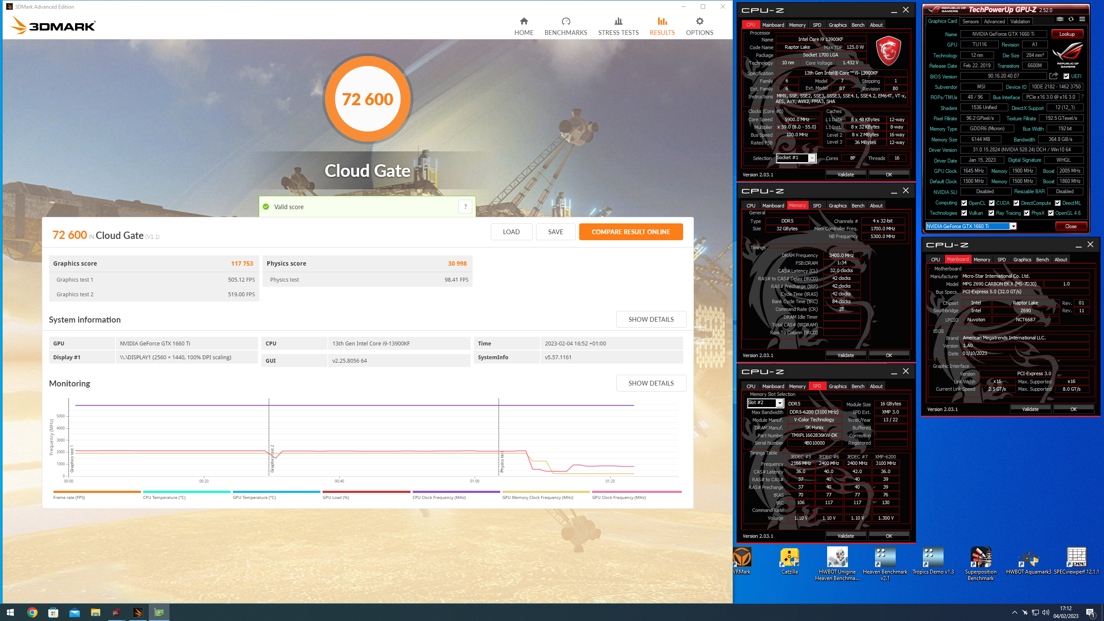Click the 3DMark taskbar icon
This screenshot has width=1104, height=621.
click(138, 612)
